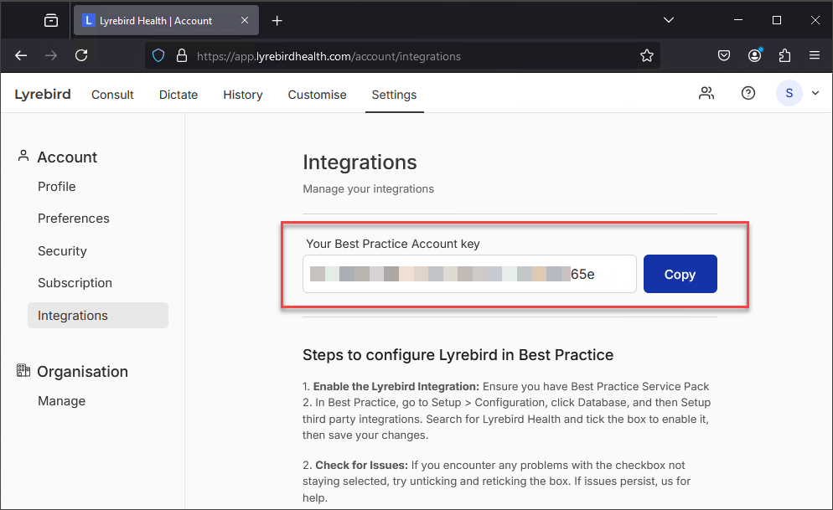Click 'Enable the Lyrebird Integration:' bold text
This screenshot has width=833, height=510.
[396, 386]
